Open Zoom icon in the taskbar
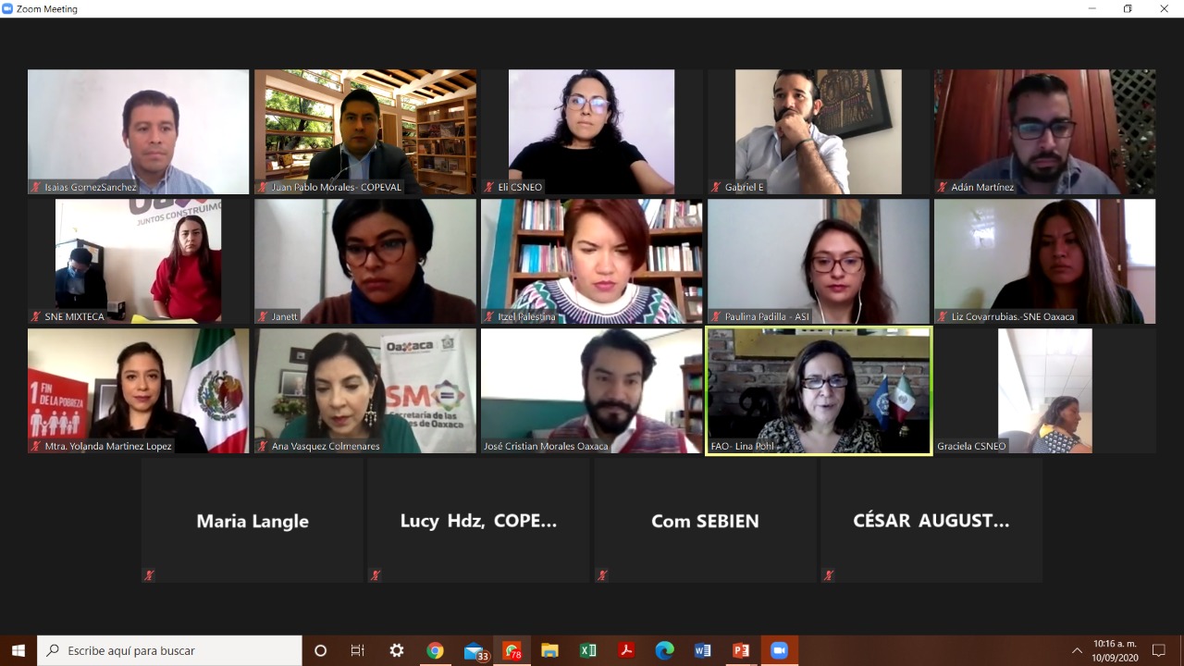 [779, 650]
